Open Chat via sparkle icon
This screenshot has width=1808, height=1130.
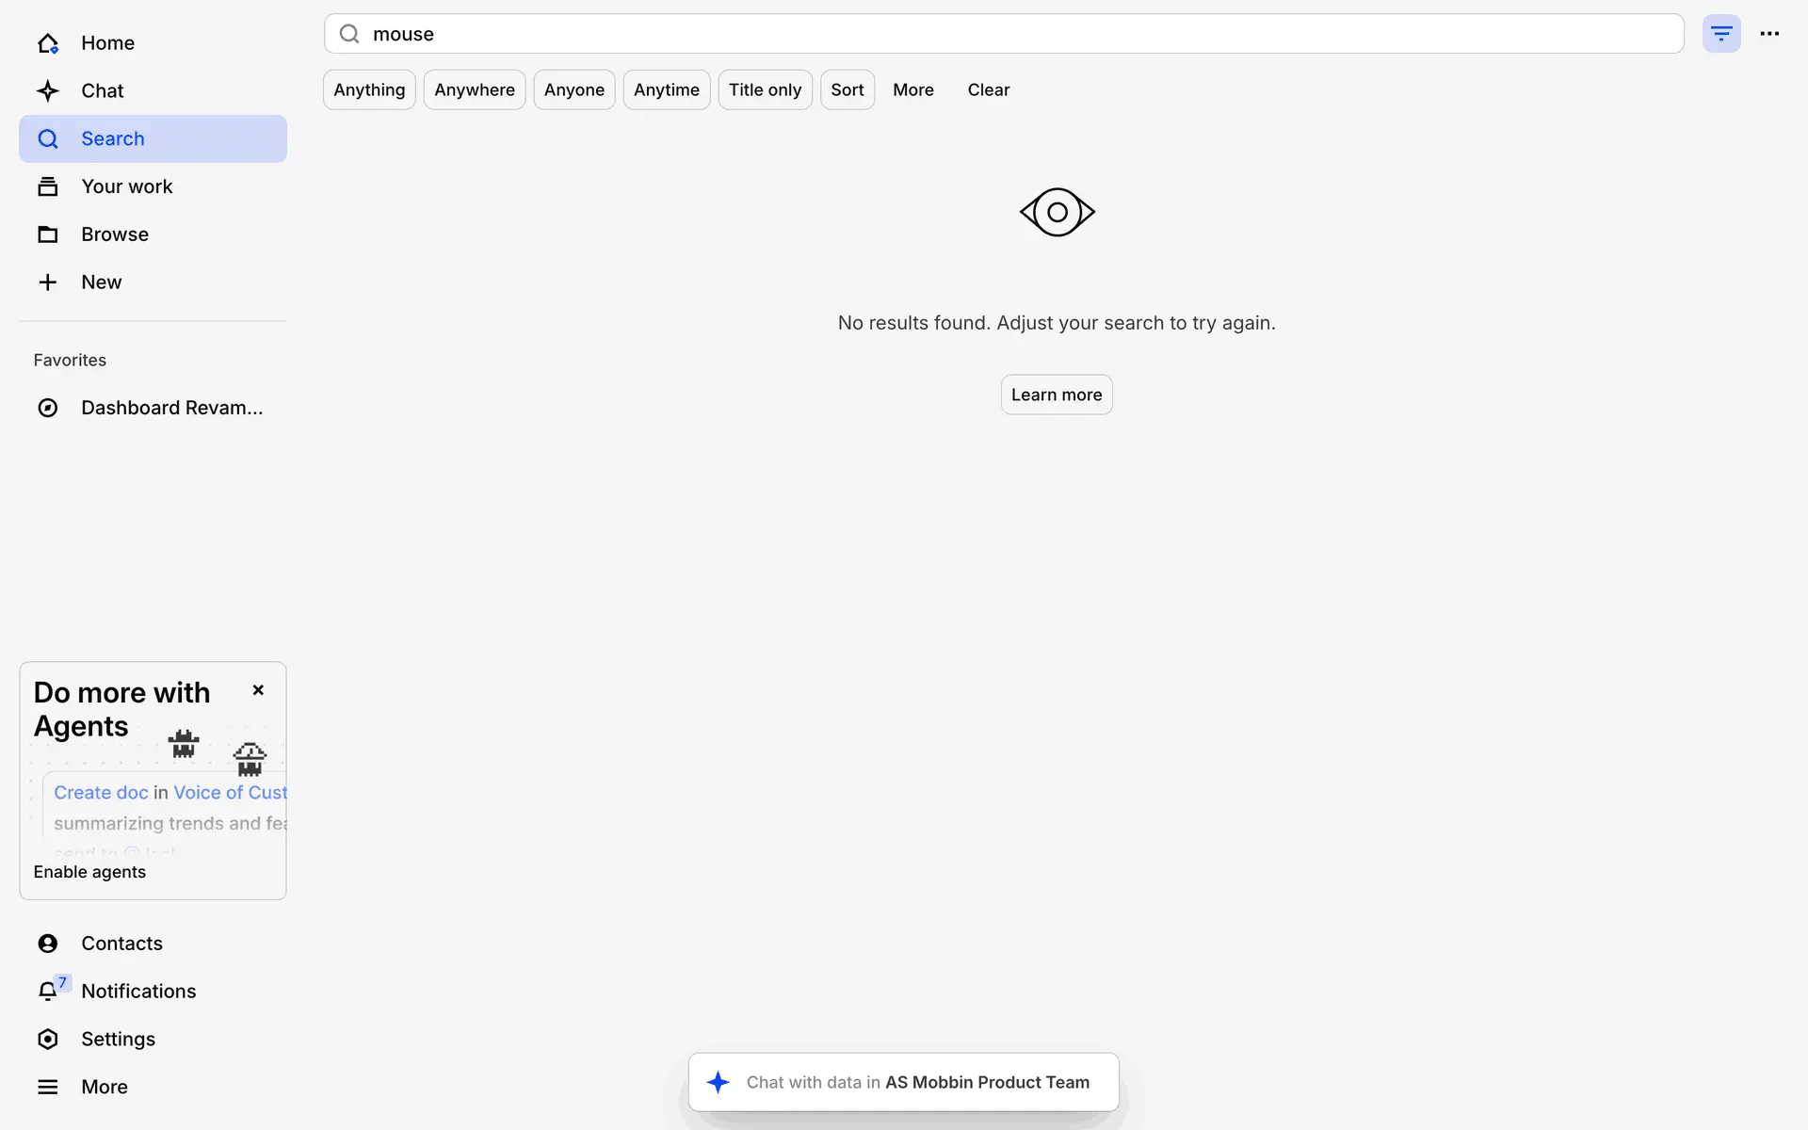coord(48,91)
